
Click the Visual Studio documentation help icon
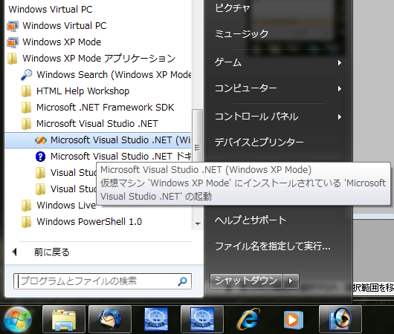(40, 157)
